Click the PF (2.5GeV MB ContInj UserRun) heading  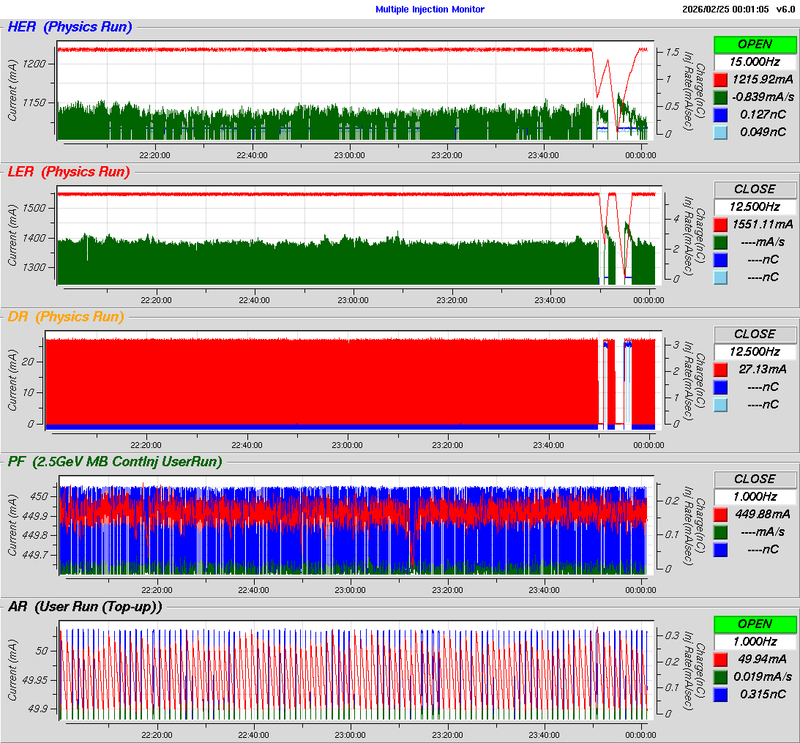point(115,461)
